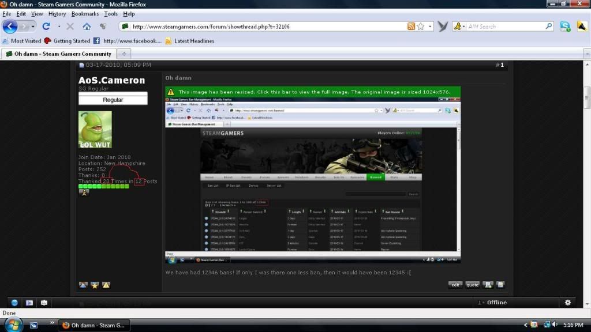591x332 pixels.
Task: Open a new tab with the plus button
Action: 124,54
